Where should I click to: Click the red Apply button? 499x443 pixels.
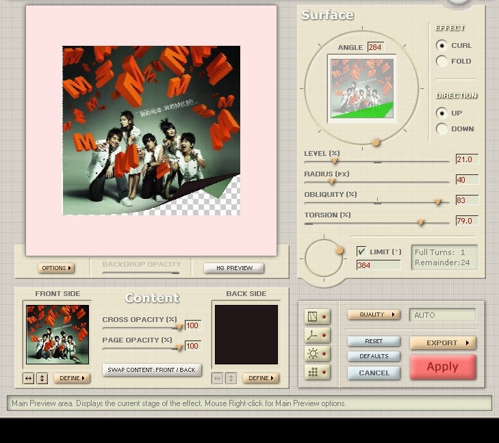coord(443,367)
